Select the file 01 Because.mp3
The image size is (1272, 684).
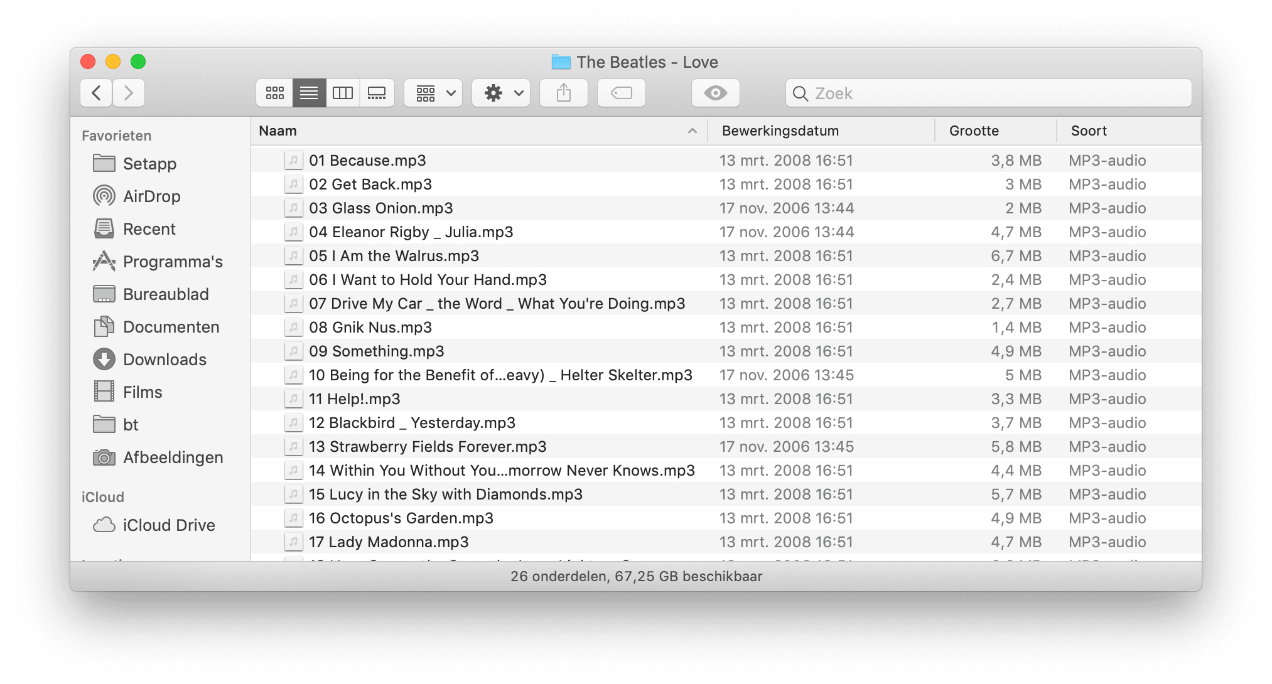click(x=726, y=161)
